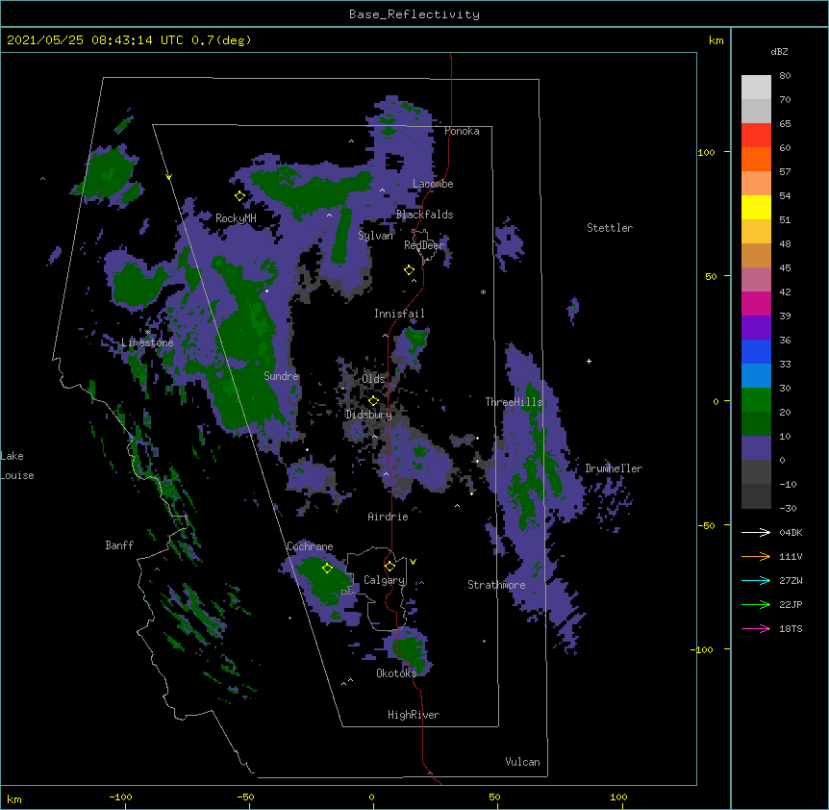Click the yellow diamond marker above Calgary
Viewport: 829px width, 810px height.
389,567
